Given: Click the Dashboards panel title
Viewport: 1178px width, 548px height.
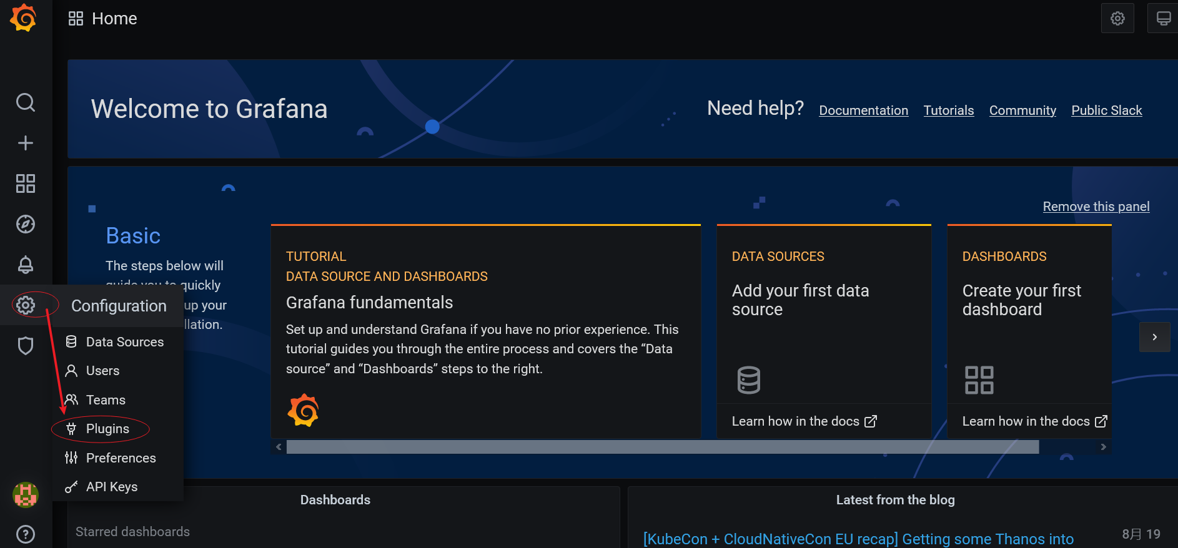Looking at the screenshot, I should (x=335, y=500).
